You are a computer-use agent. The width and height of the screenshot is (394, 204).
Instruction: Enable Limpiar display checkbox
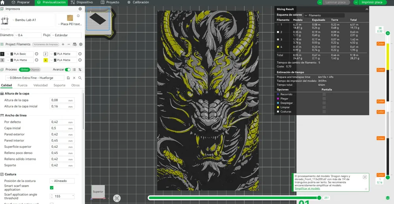click(324, 107)
